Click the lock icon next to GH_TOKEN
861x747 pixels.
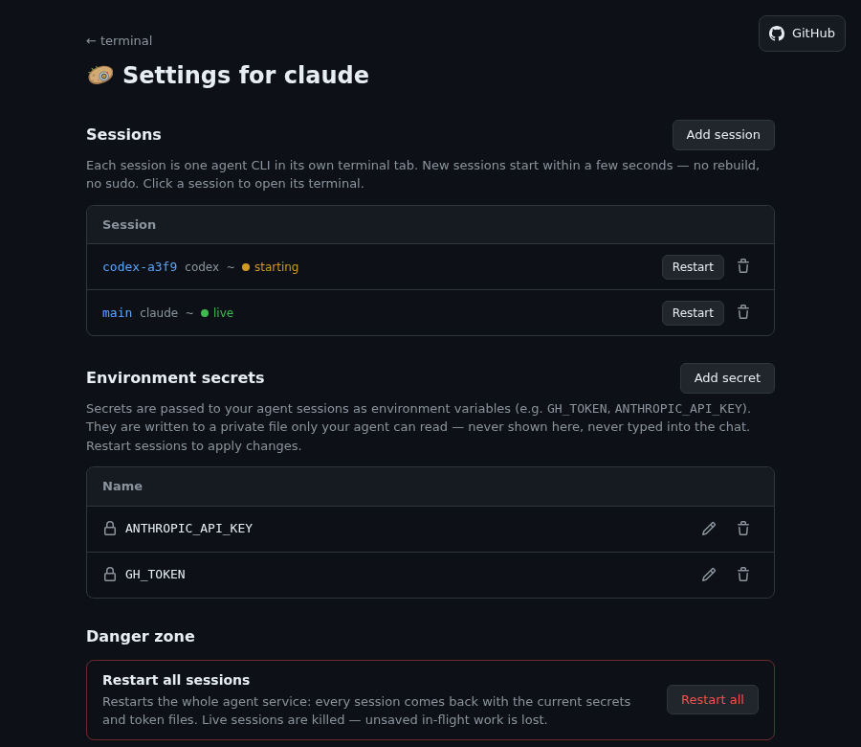click(110, 575)
